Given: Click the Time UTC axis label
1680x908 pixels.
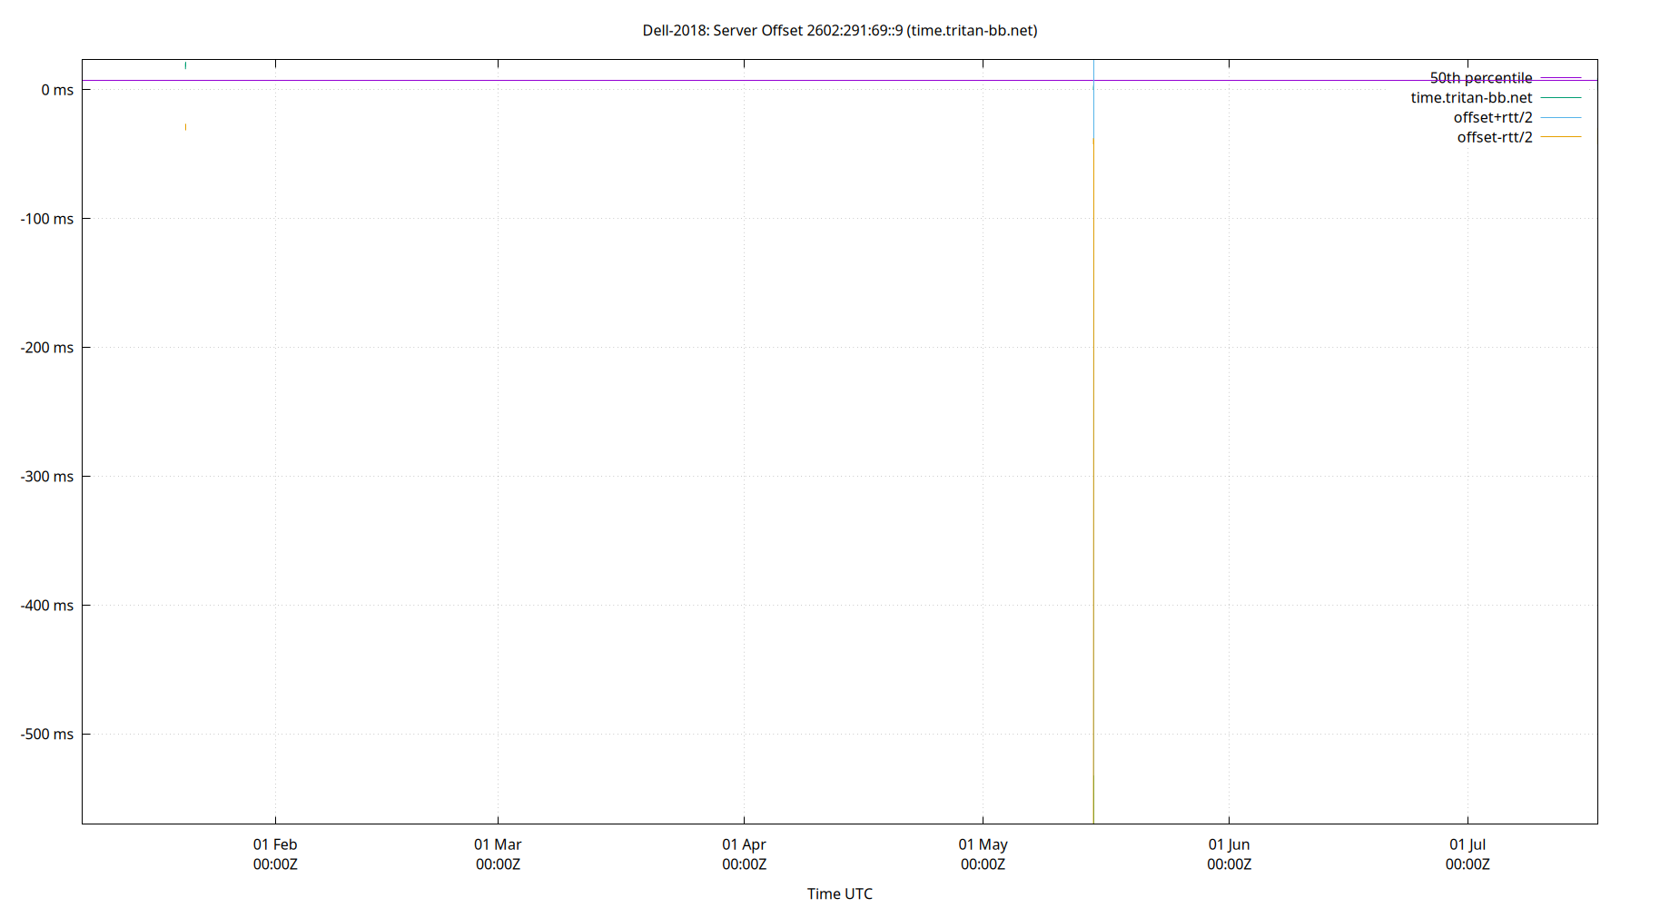Looking at the screenshot, I should point(839,893).
